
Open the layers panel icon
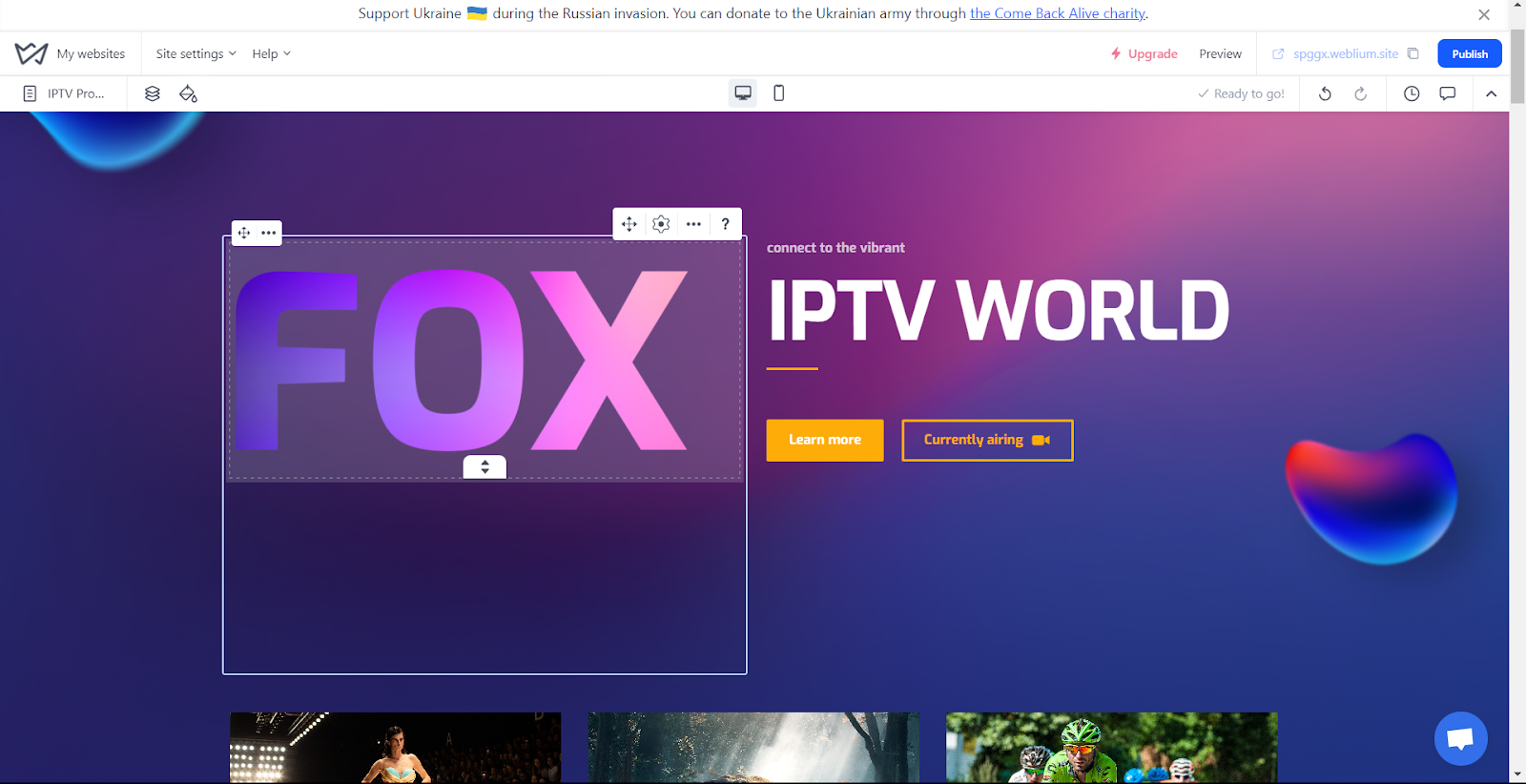[x=152, y=93]
